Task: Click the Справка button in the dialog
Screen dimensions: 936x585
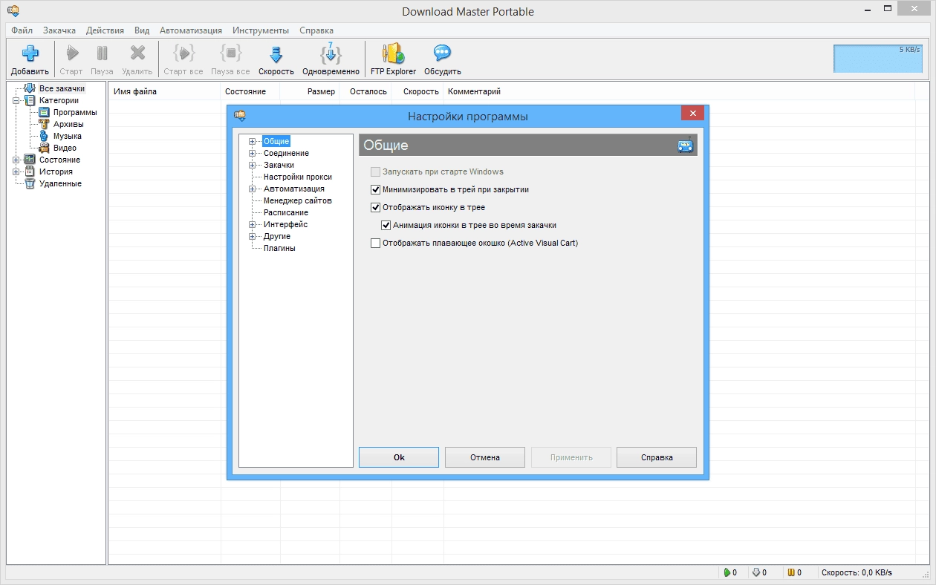Action: point(657,457)
